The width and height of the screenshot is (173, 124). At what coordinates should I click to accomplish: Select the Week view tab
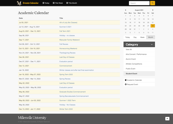[142, 37]
